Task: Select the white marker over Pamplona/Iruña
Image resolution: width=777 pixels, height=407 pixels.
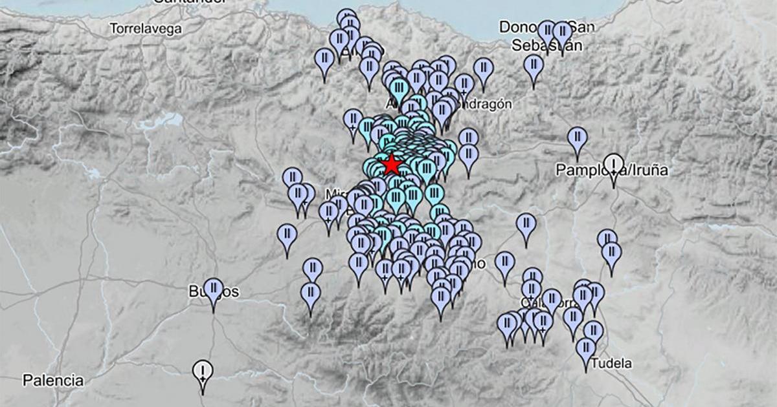Action: (614, 165)
